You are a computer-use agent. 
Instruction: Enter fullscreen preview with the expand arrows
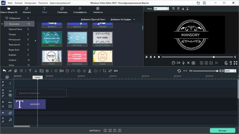tap(236, 63)
